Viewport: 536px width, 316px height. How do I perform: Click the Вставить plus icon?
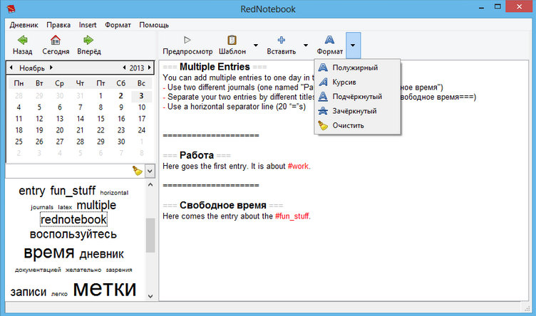coord(282,40)
